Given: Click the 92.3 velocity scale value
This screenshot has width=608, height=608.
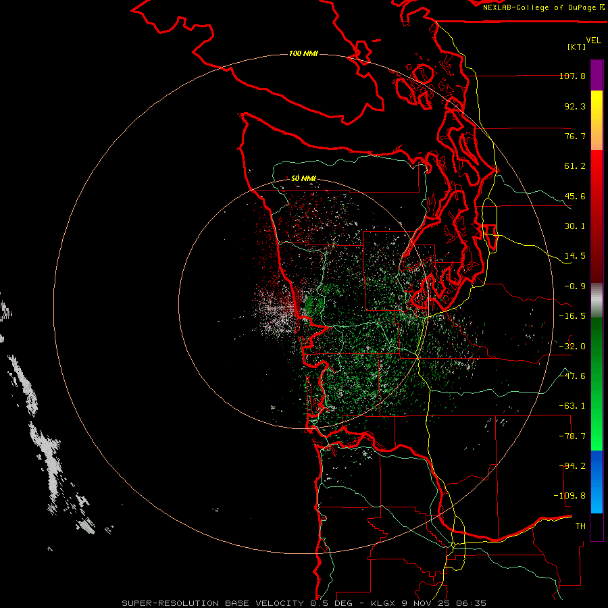Looking at the screenshot, I should pos(575,106).
